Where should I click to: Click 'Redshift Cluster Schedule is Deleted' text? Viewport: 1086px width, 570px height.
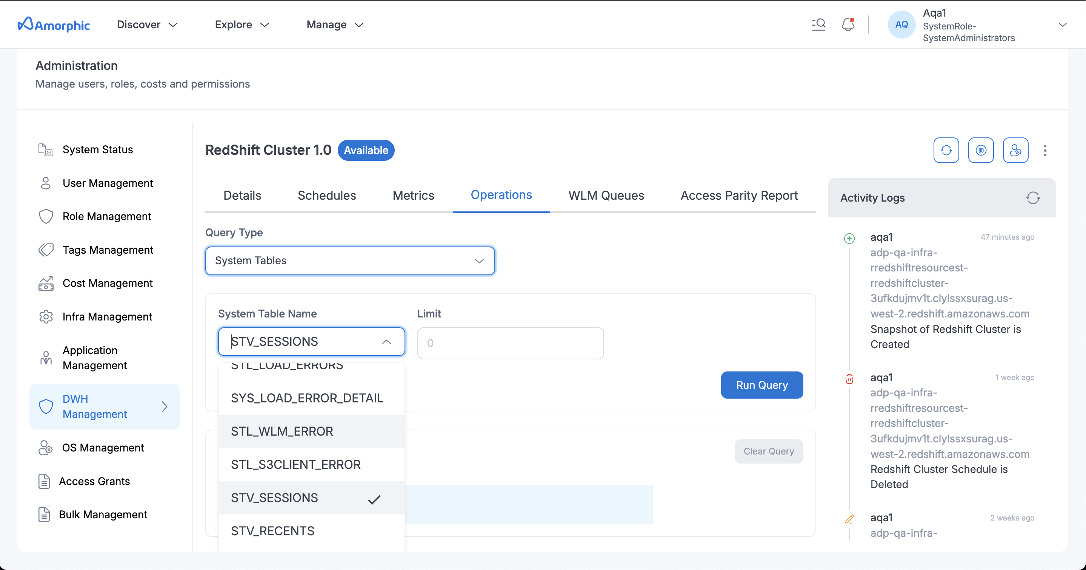[x=939, y=477]
